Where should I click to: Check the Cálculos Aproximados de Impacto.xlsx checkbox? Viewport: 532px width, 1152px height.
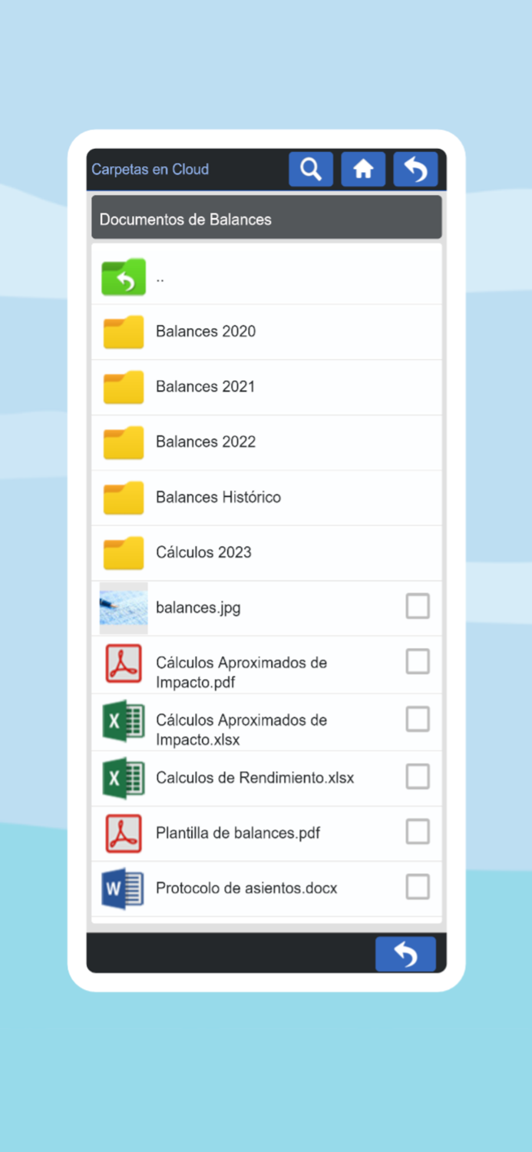[x=418, y=719]
